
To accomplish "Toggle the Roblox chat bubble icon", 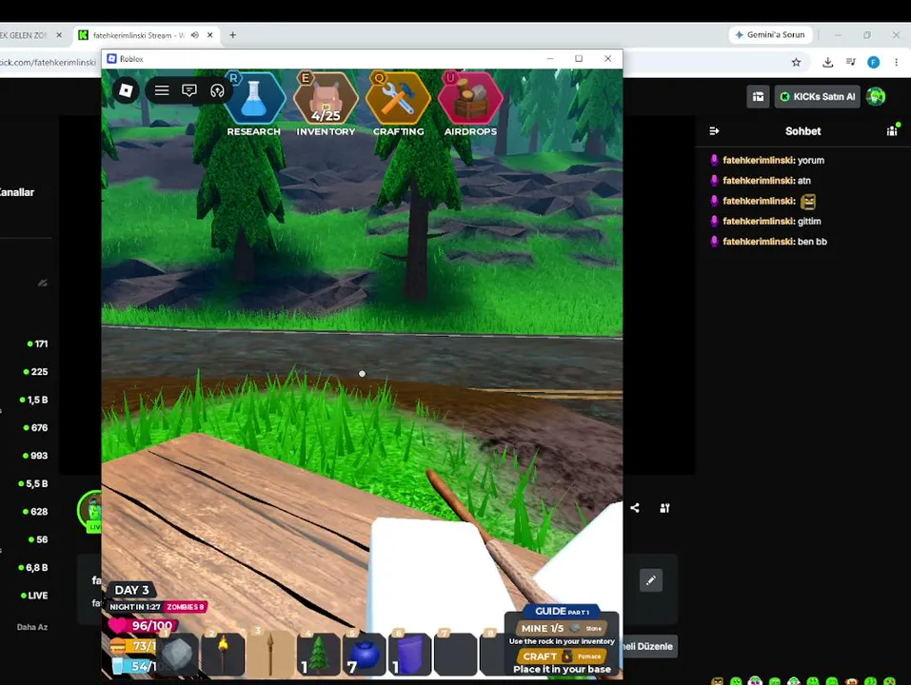I will click(x=189, y=90).
